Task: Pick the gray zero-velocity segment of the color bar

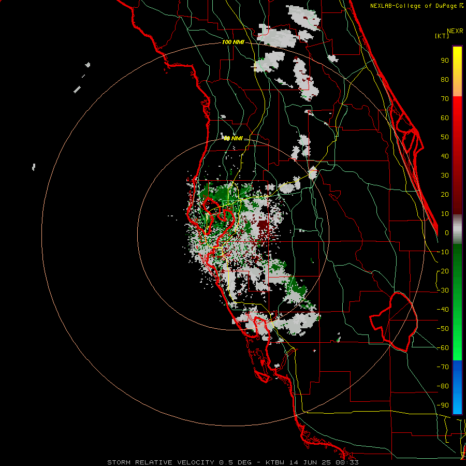Action: (x=457, y=229)
